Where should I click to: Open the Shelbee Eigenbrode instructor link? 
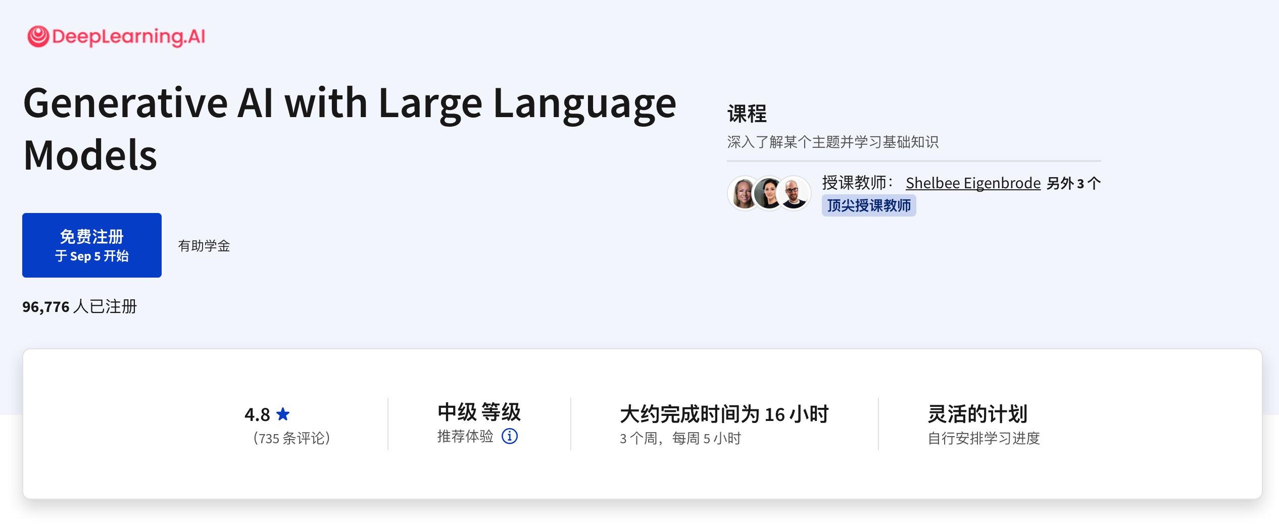click(x=973, y=183)
